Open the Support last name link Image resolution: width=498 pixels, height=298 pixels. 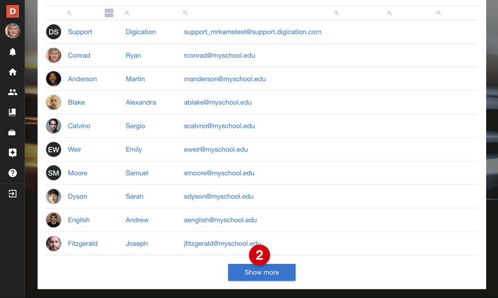click(80, 32)
